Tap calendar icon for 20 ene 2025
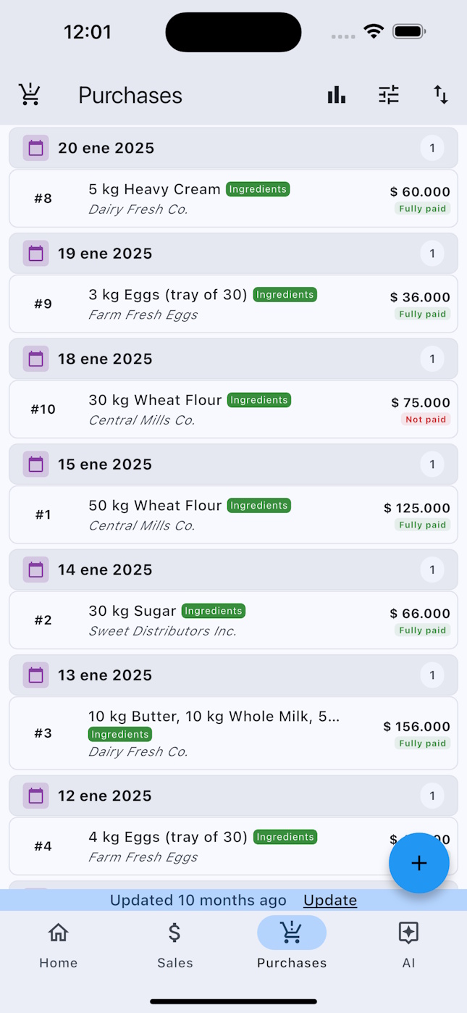Viewport: 467px width, 1013px height. [x=35, y=149]
